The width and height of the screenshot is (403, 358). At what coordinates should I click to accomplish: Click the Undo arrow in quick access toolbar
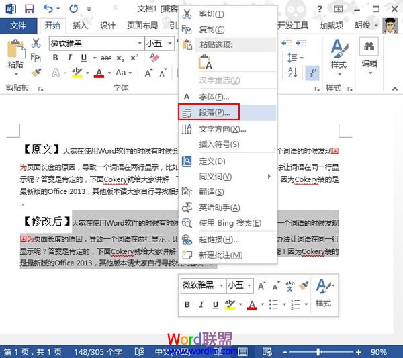click(x=48, y=9)
